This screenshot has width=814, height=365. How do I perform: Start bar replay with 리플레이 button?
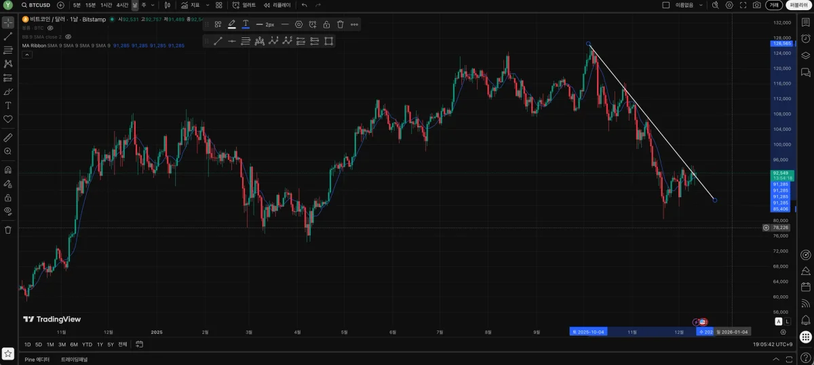[277, 5]
